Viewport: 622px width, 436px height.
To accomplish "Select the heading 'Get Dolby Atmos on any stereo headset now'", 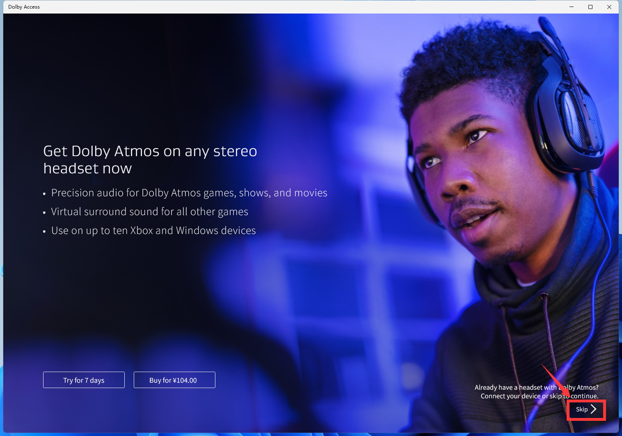I will 150,159.
